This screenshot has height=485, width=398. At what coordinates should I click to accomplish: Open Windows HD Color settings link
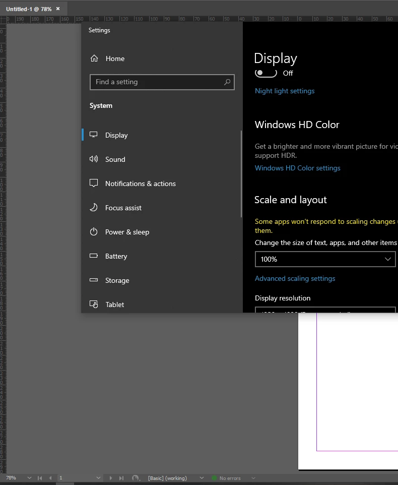[x=298, y=168]
